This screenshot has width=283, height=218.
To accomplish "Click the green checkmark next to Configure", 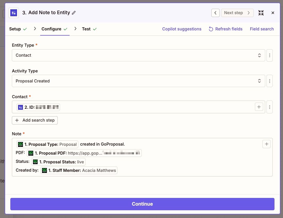I will coord(65,29).
